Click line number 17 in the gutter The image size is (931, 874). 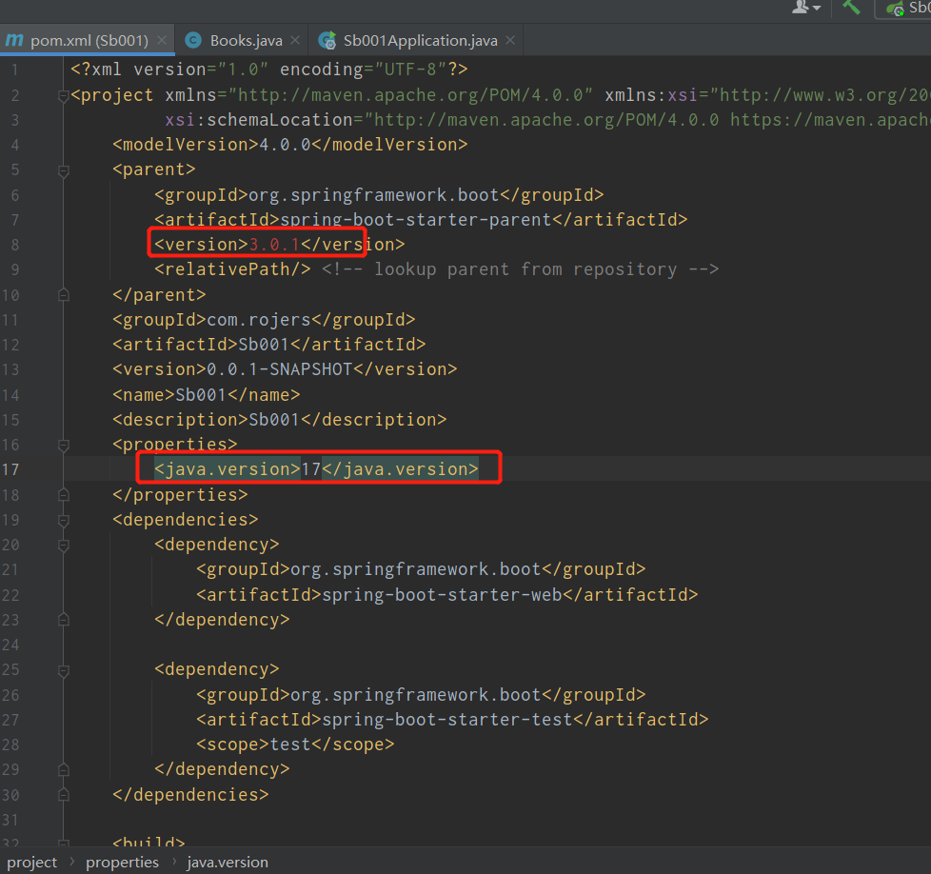[10, 469]
